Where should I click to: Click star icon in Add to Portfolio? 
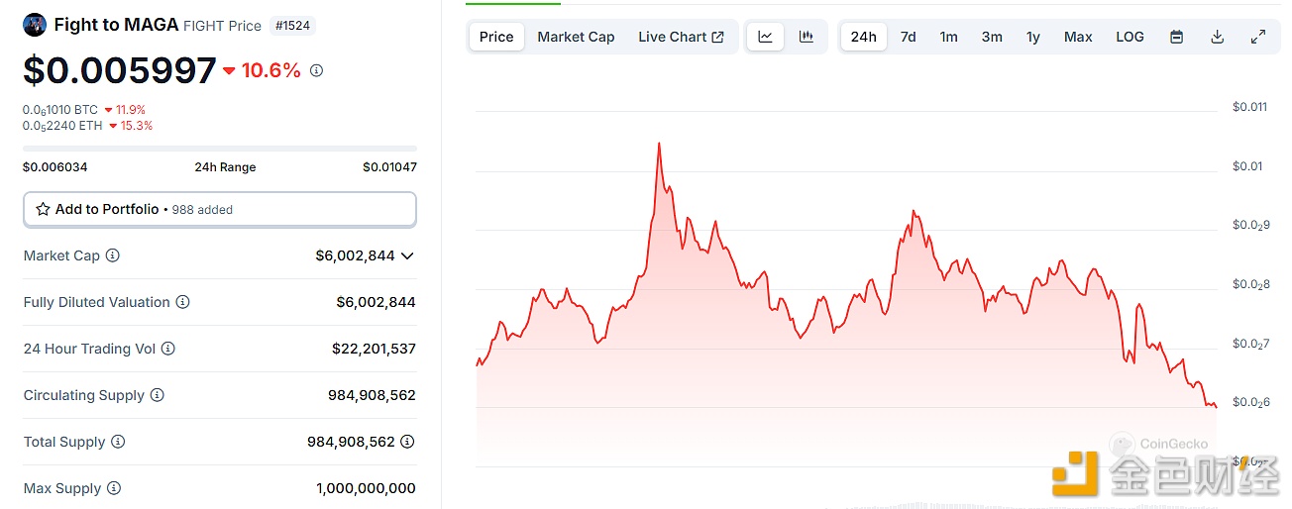click(43, 209)
